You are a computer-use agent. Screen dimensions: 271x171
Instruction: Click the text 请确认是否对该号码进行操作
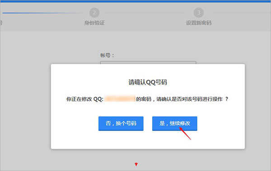189,99
